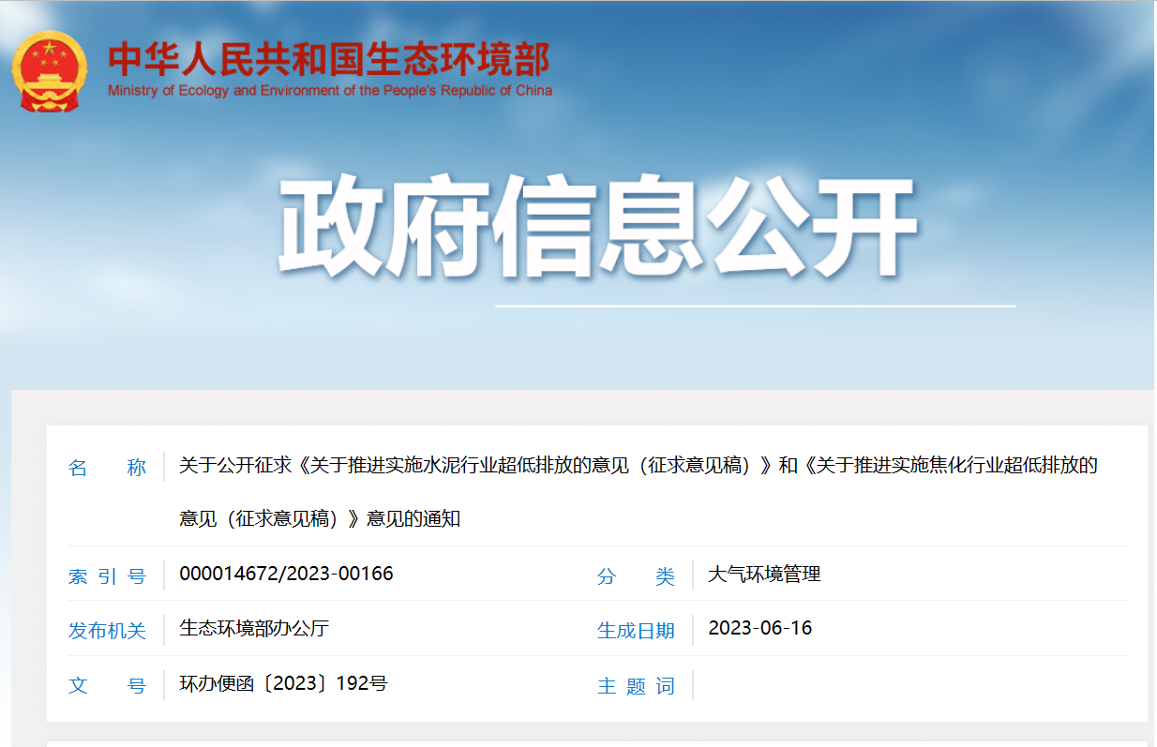The width and height of the screenshot is (1157, 747).
Task: Select the 名称 field label
Action: (108, 468)
